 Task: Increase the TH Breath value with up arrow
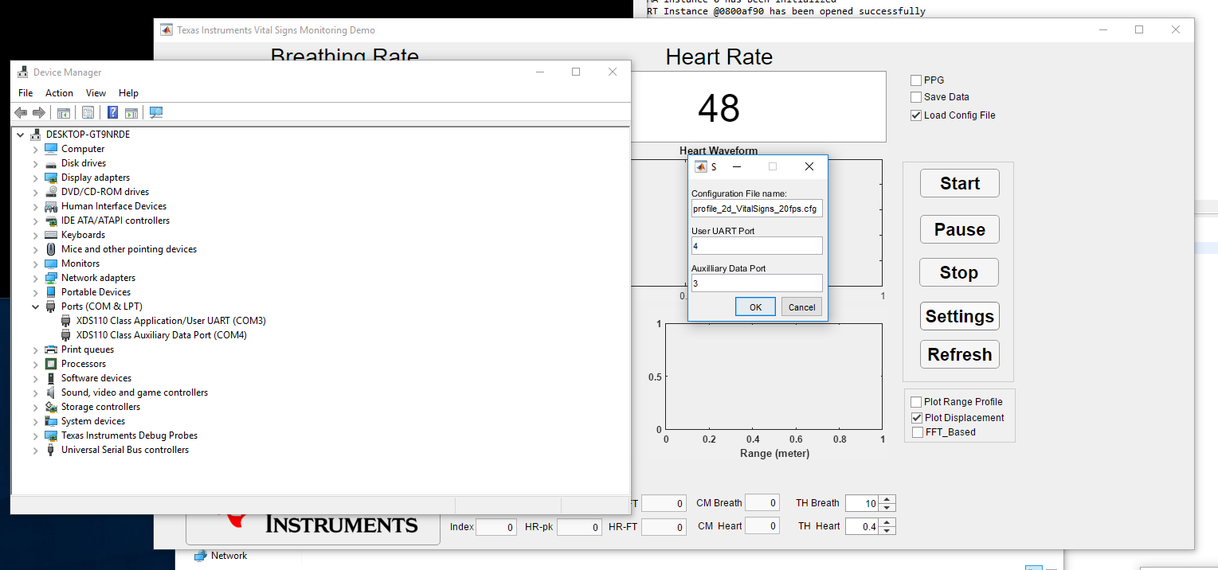[888, 499]
